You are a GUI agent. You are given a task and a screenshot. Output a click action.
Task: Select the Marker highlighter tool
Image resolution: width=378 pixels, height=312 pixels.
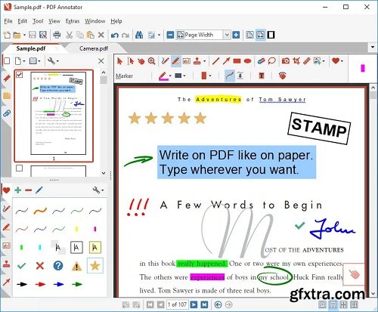176,61
